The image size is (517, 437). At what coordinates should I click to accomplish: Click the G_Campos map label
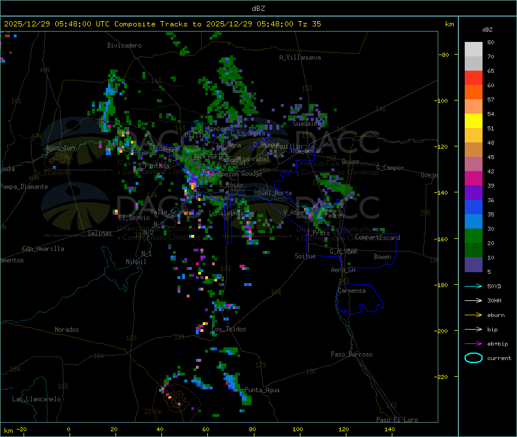pyautogui.click(x=390, y=168)
